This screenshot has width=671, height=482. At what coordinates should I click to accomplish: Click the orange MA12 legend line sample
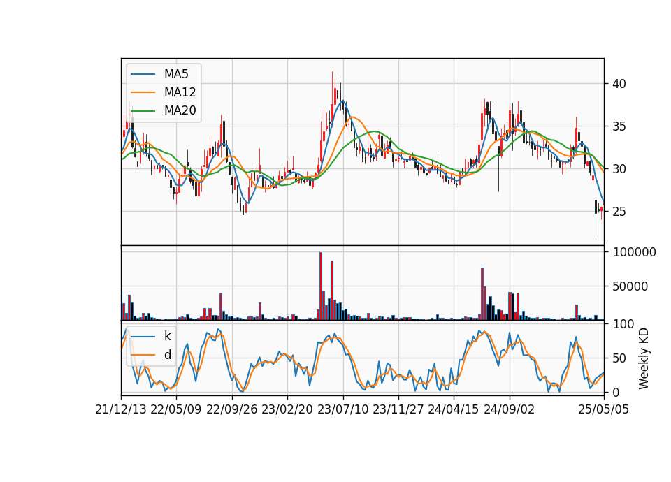[x=143, y=92]
